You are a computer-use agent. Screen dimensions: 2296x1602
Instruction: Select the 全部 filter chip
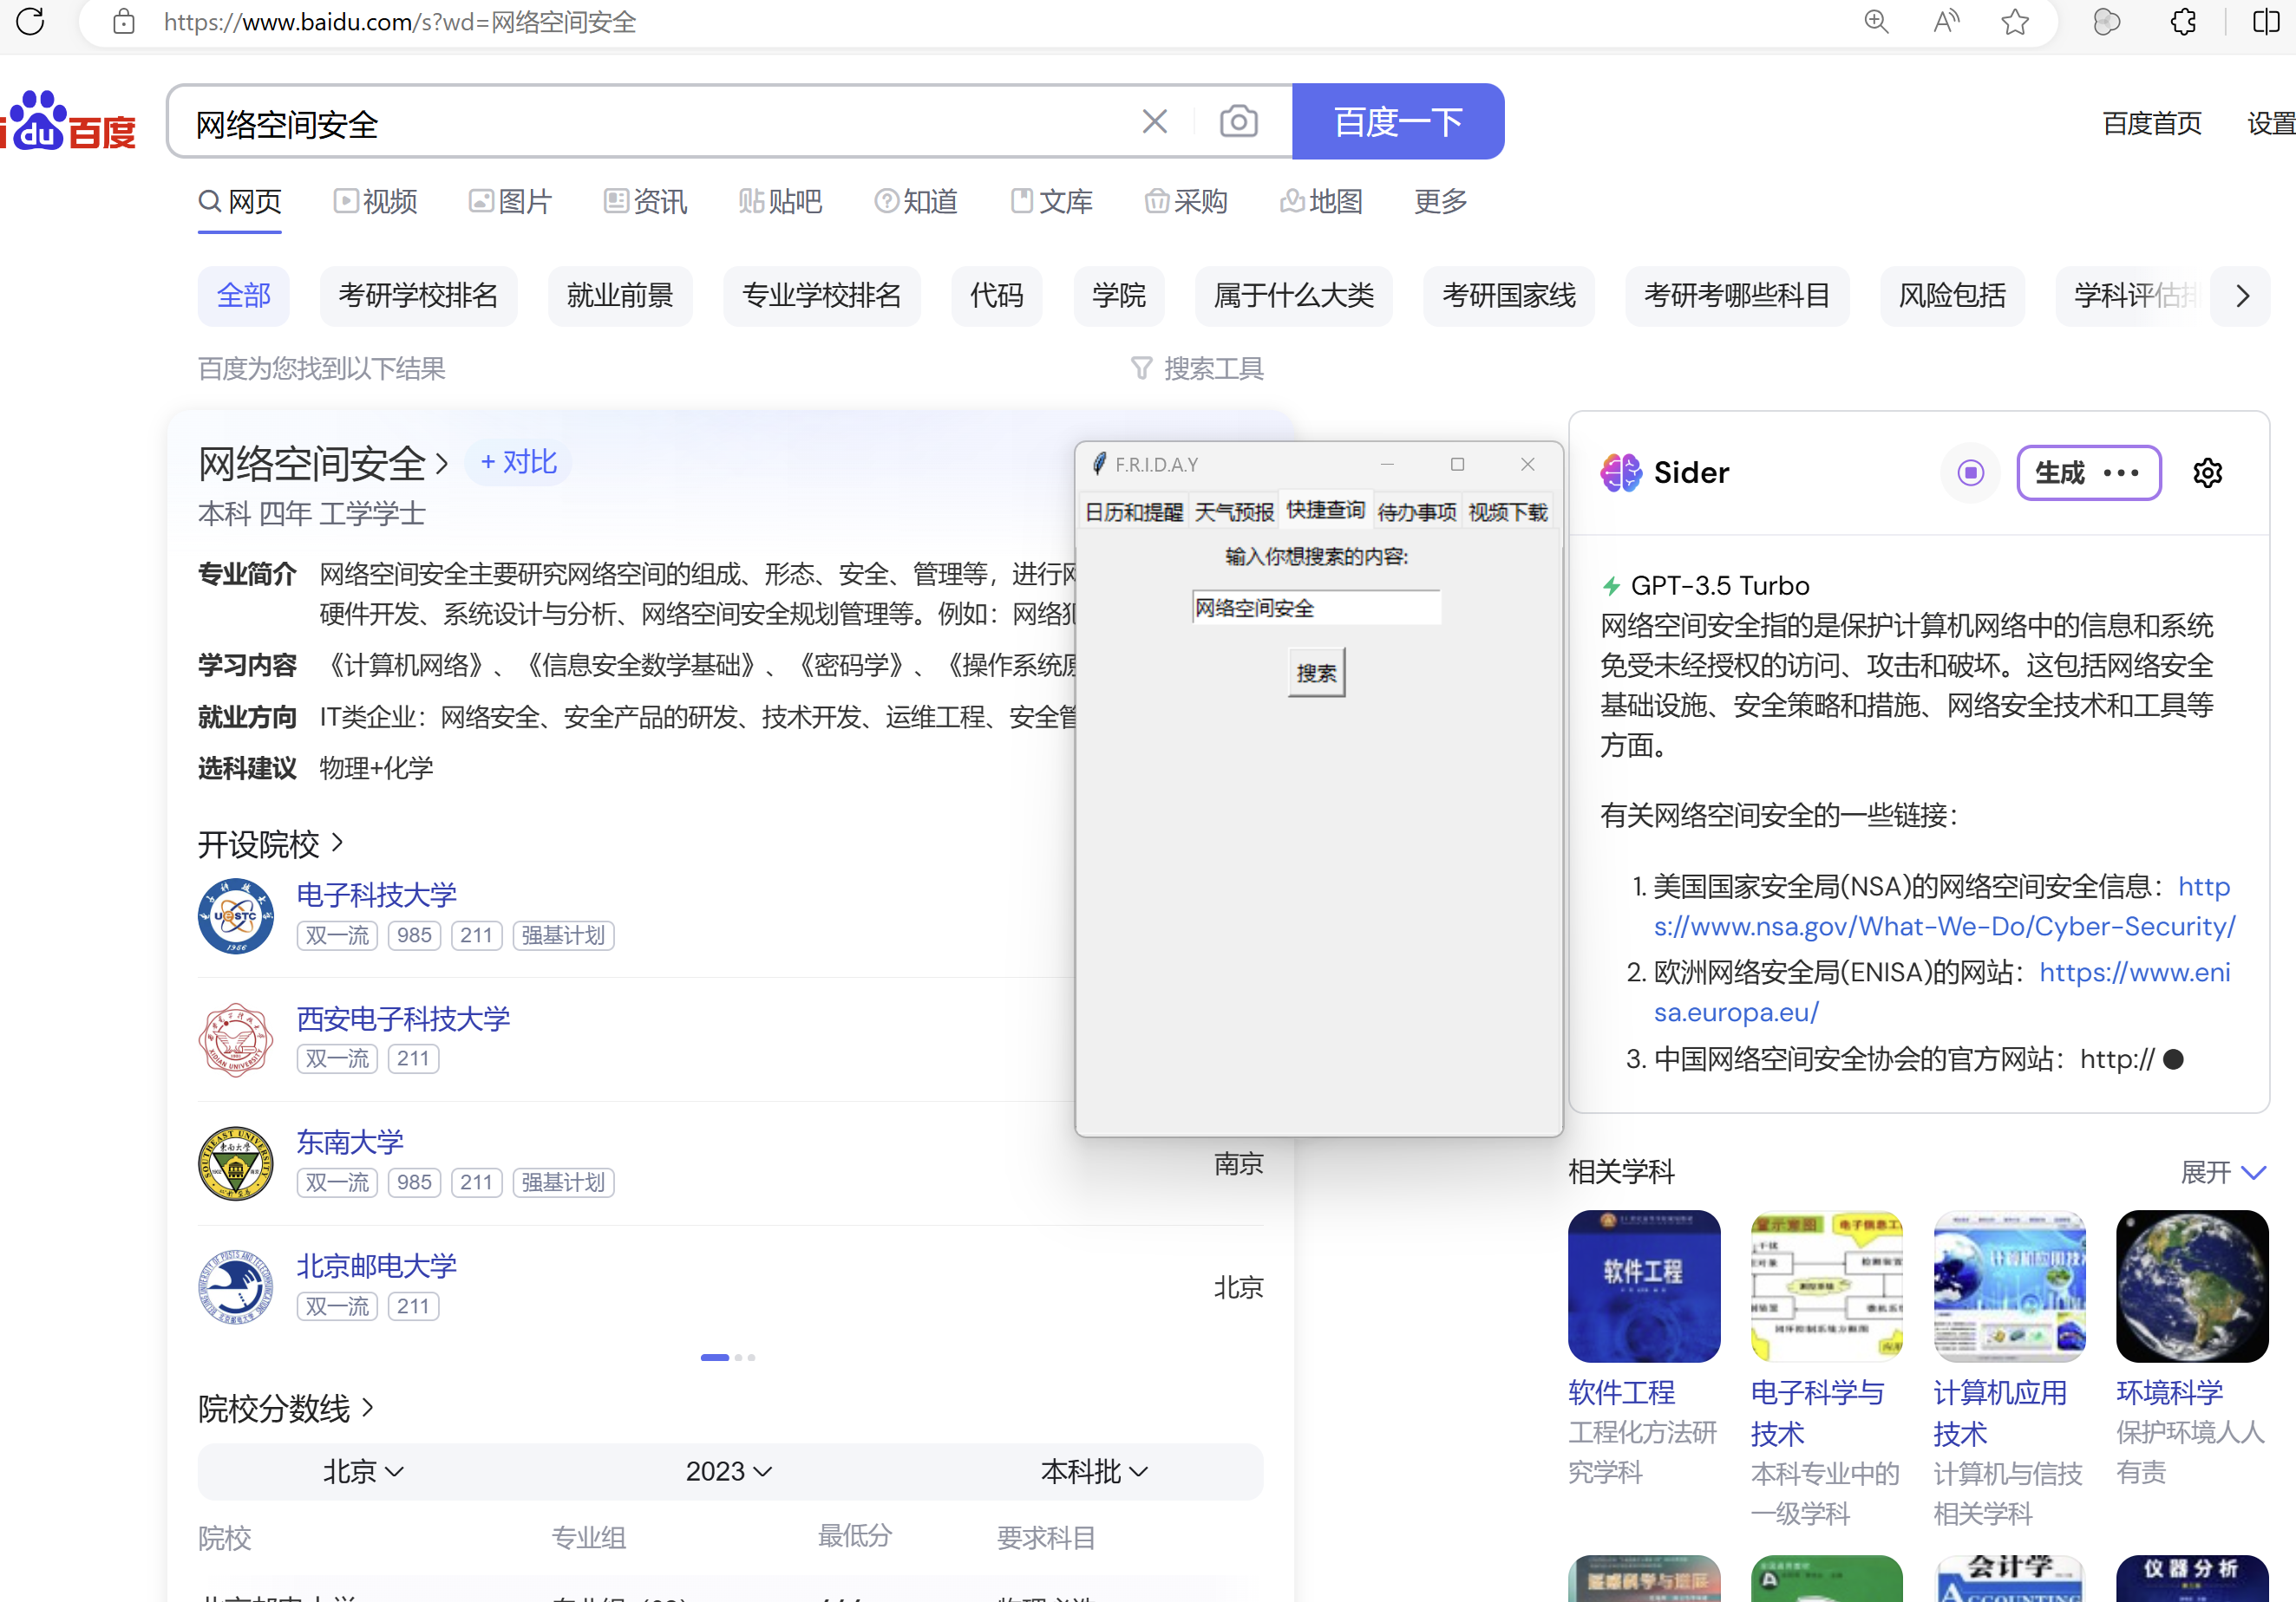pos(244,296)
